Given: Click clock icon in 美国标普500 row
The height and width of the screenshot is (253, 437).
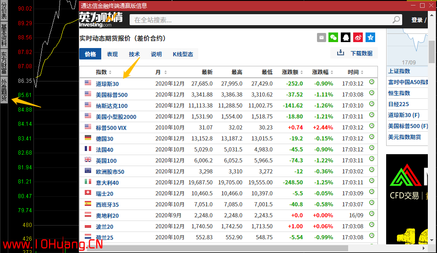Looking at the screenshot, I should coord(371,93).
